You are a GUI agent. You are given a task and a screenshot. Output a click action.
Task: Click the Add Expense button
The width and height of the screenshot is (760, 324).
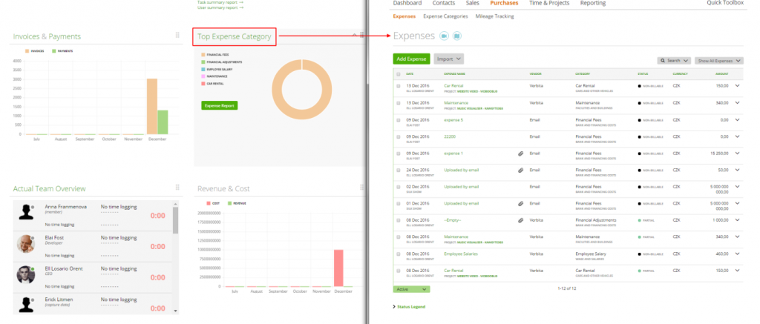411,59
